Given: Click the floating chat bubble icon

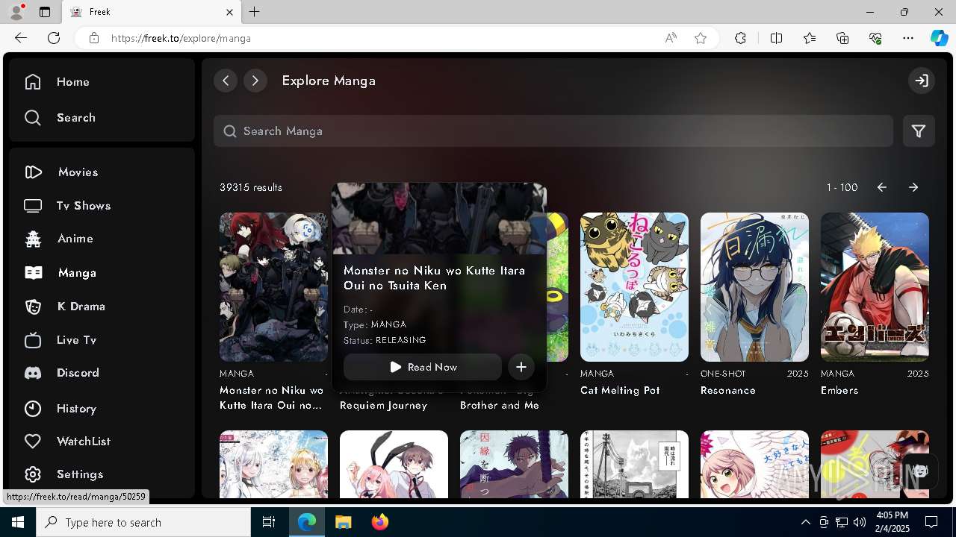Looking at the screenshot, I should 919,471.
